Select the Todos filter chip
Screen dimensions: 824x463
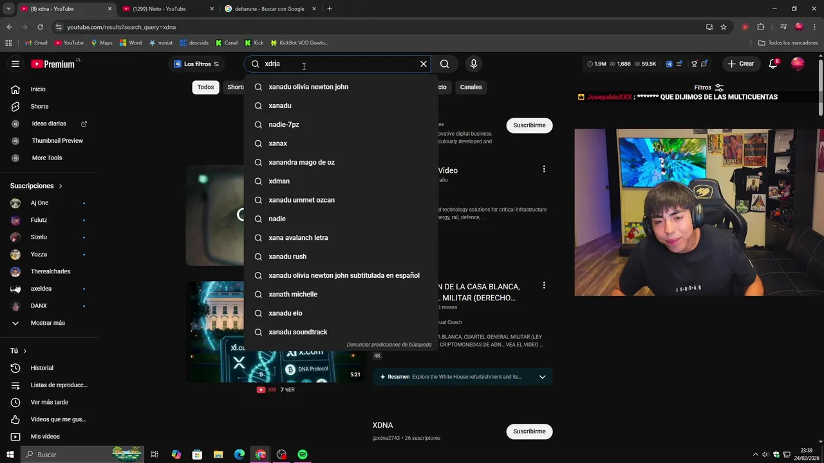click(205, 87)
